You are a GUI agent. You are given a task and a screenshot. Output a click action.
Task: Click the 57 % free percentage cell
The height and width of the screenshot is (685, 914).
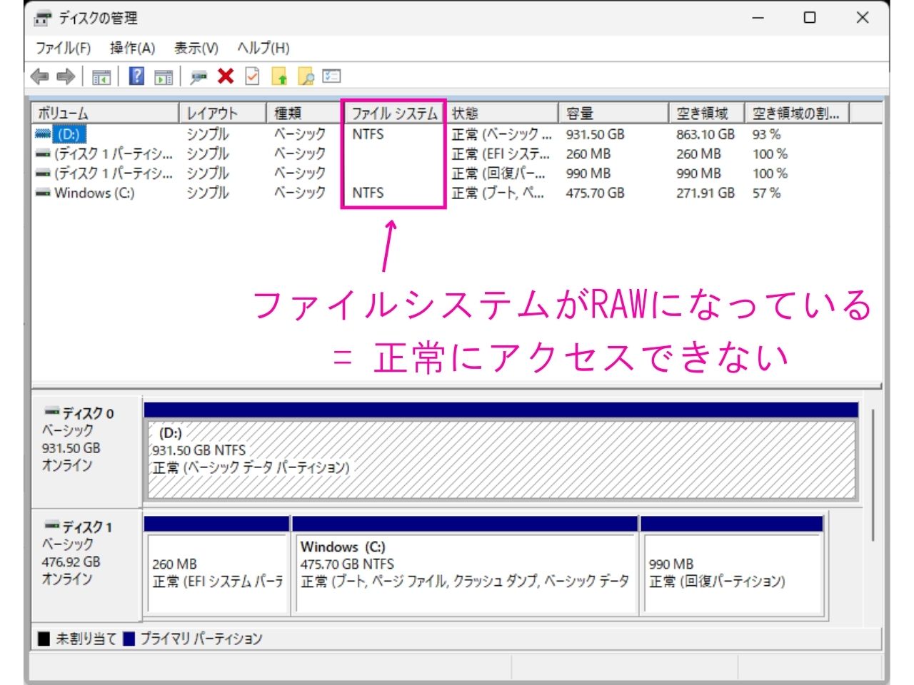pos(766,193)
